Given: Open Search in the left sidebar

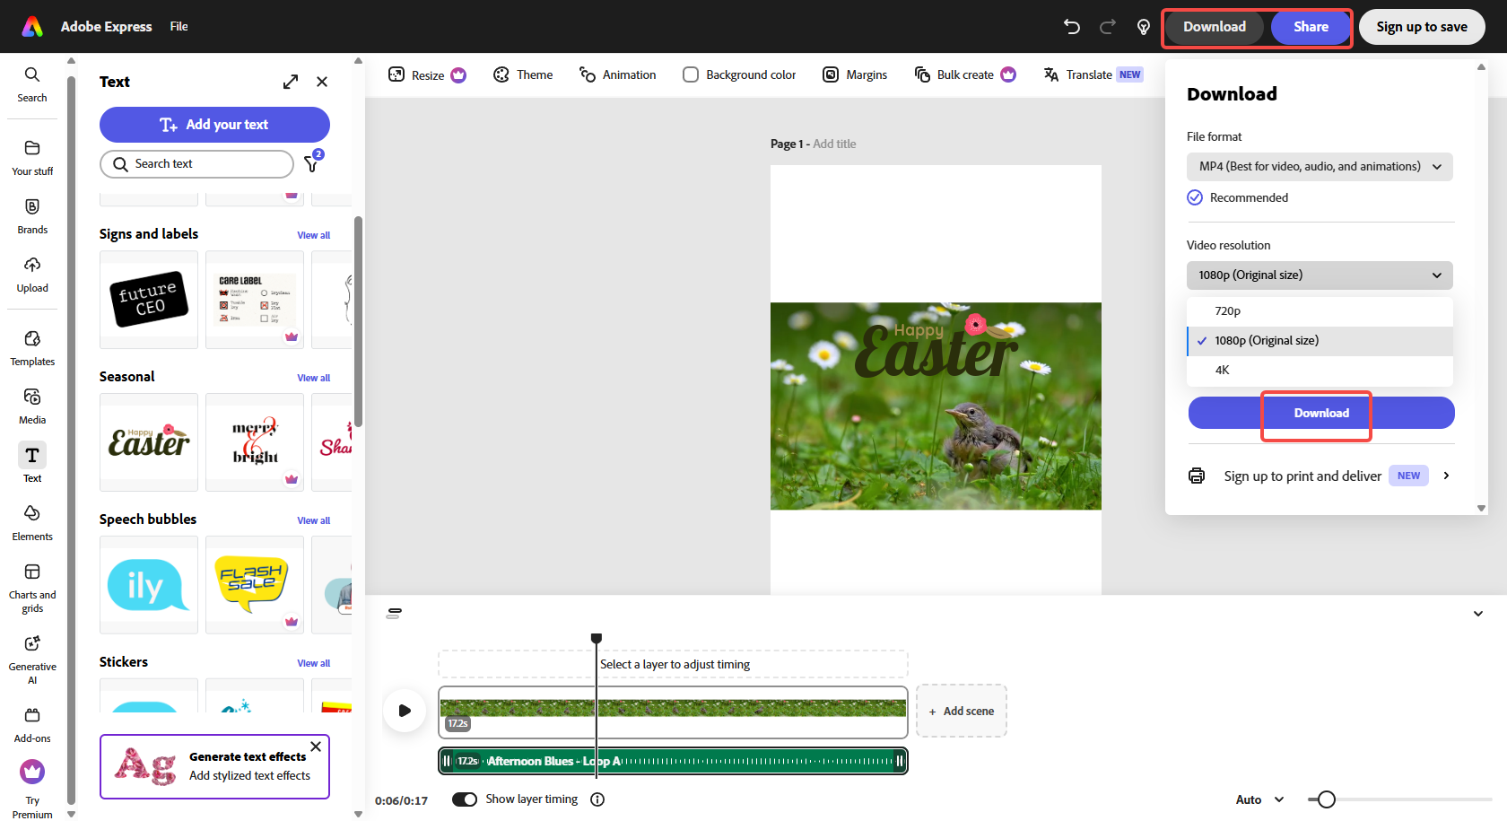Looking at the screenshot, I should [x=32, y=84].
